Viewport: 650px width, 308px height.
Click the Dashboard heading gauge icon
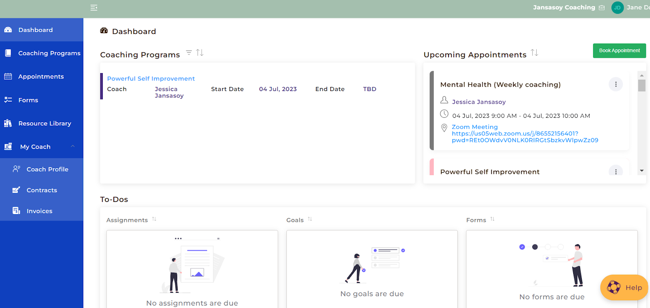coord(104,30)
